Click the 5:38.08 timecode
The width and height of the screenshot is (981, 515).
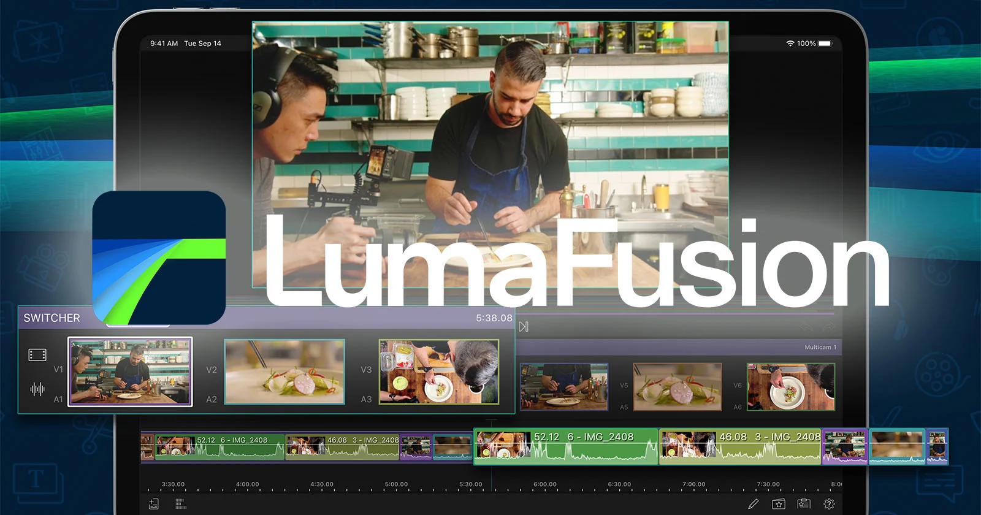click(x=494, y=318)
